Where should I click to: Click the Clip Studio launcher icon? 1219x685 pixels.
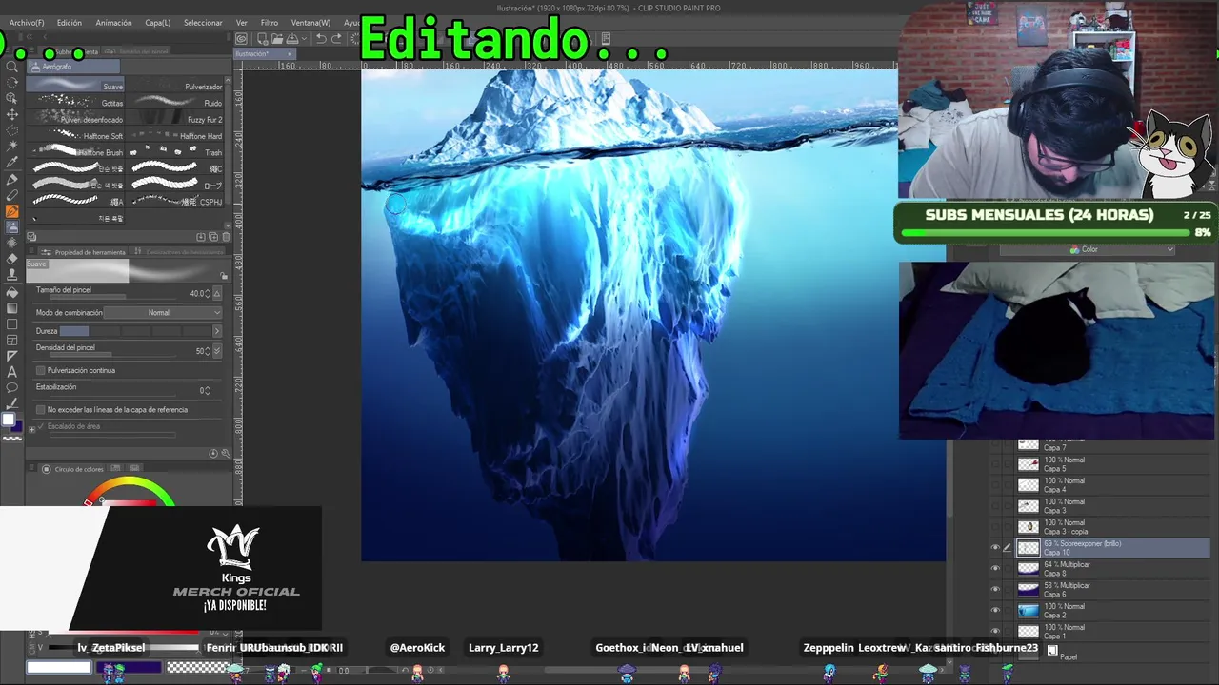pos(242,39)
